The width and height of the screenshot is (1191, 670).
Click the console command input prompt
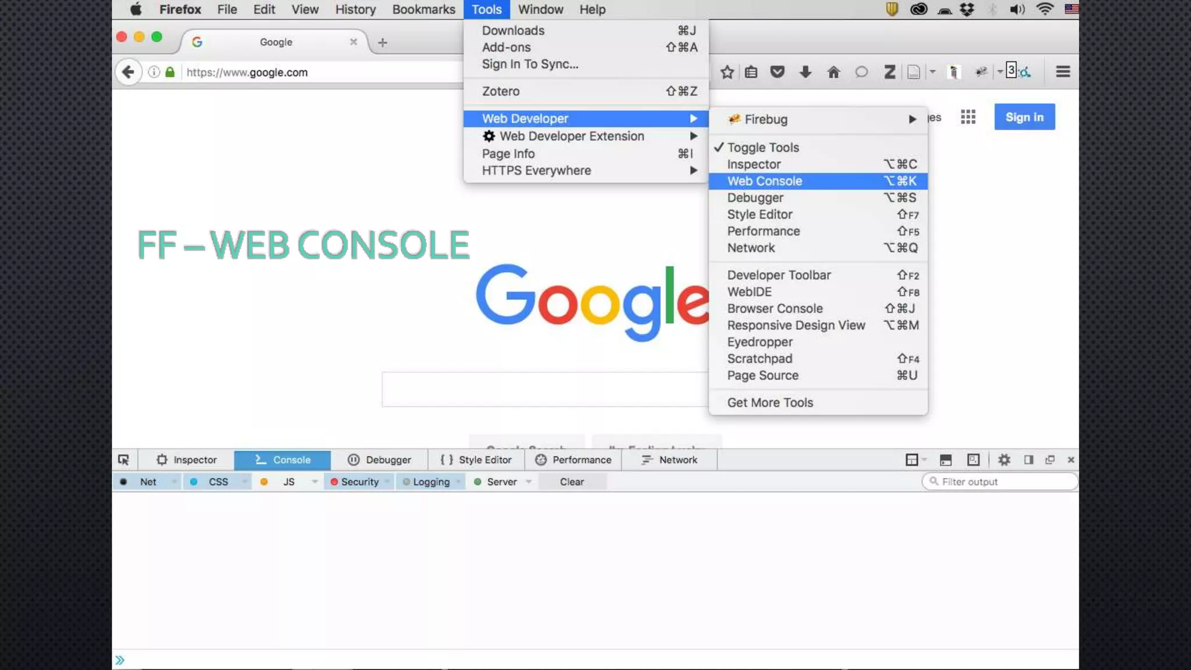(x=595, y=660)
